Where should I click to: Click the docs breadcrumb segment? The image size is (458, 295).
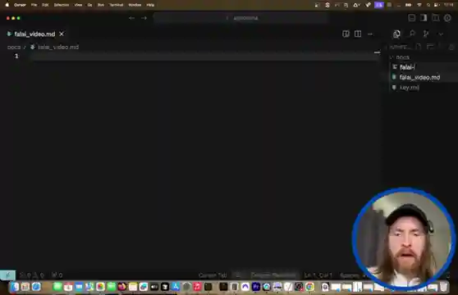[x=14, y=48]
